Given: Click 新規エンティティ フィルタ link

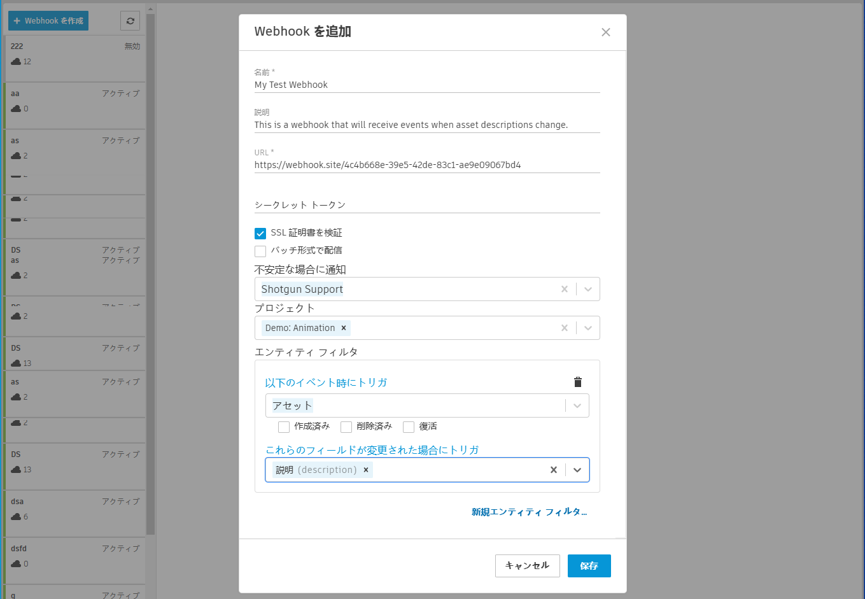Looking at the screenshot, I should [529, 512].
